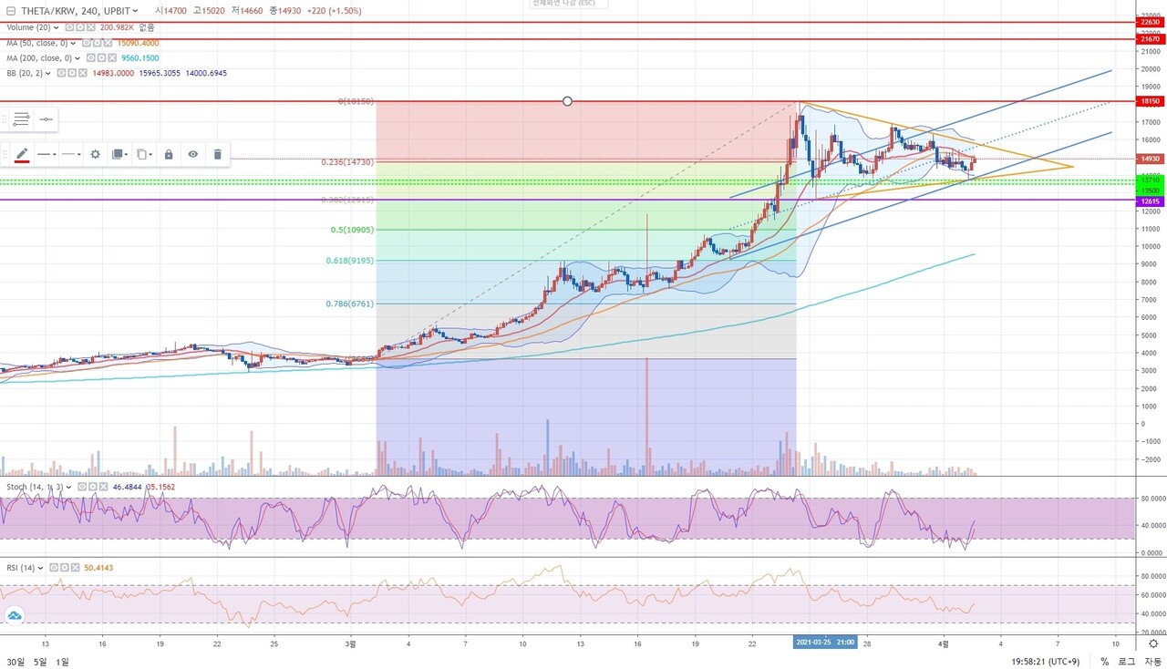Open the line thickness dropdown
Viewport: 1167px width, 669px height.
(x=71, y=154)
